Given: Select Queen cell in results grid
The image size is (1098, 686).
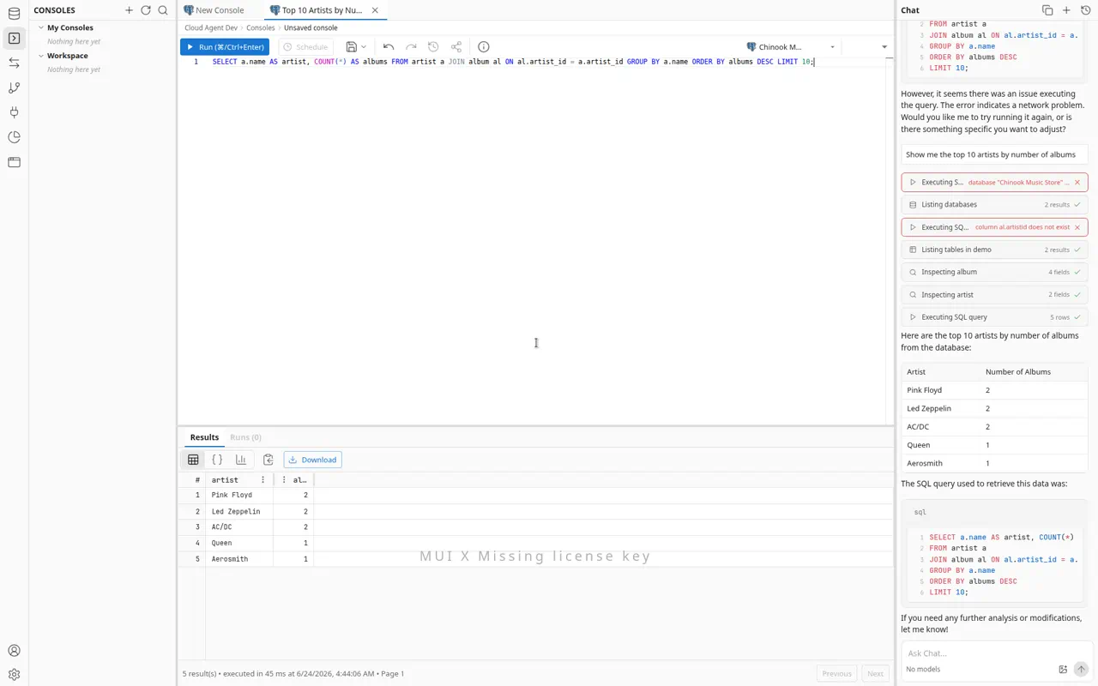Looking at the screenshot, I should (x=239, y=543).
